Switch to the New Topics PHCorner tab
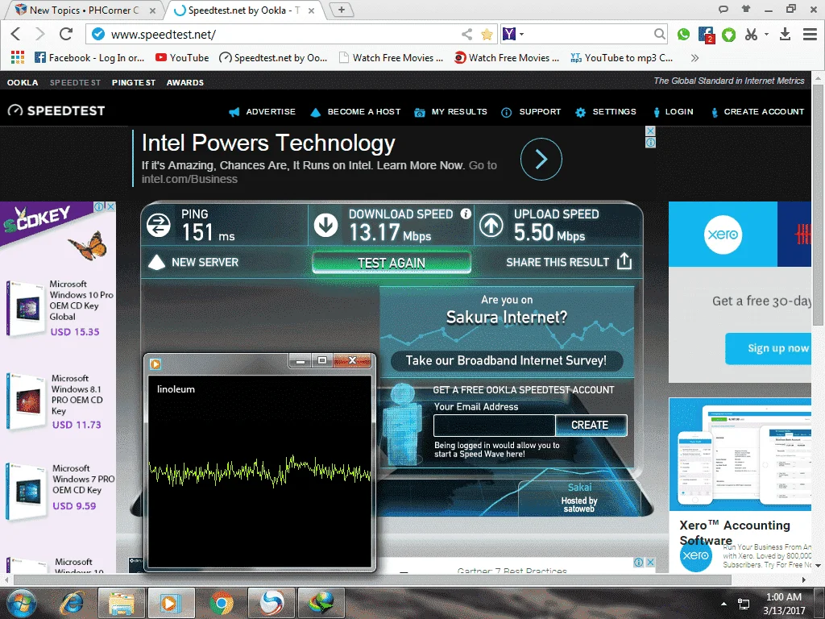The height and width of the screenshot is (619, 825). tap(84, 10)
